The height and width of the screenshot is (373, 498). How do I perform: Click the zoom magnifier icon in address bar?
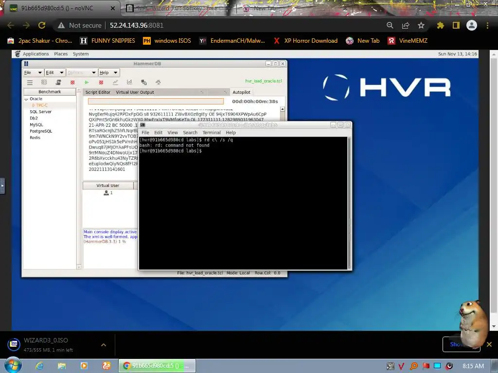(x=390, y=25)
